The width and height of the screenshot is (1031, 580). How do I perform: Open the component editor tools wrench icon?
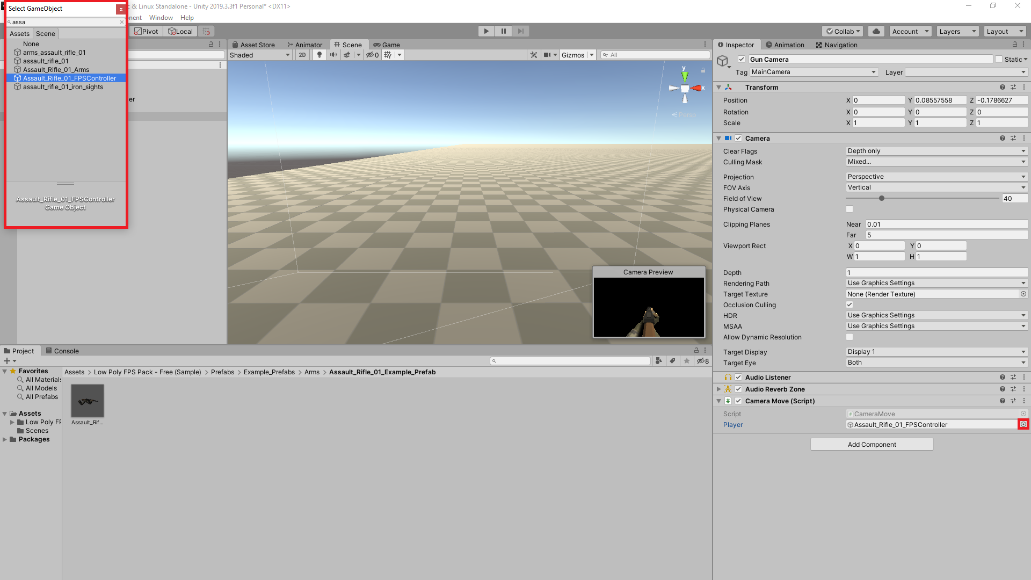pos(534,54)
